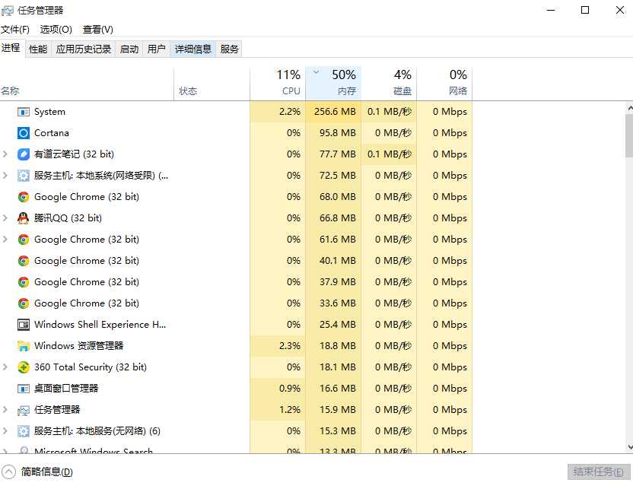Open the 文件(F) menu
The width and height of the screenshot is (633, 489).
[15, 30]
